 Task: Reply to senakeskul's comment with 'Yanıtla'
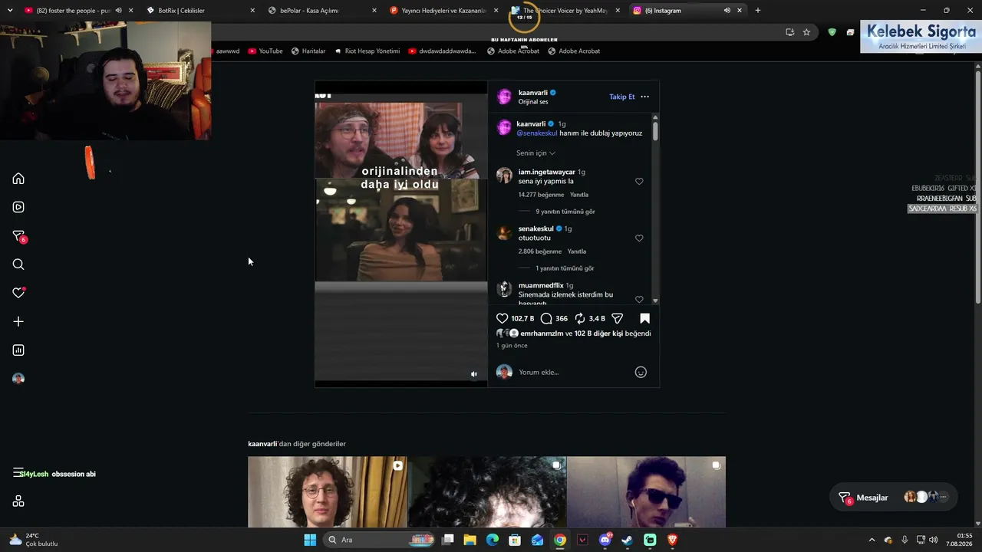tap(577, 251)
